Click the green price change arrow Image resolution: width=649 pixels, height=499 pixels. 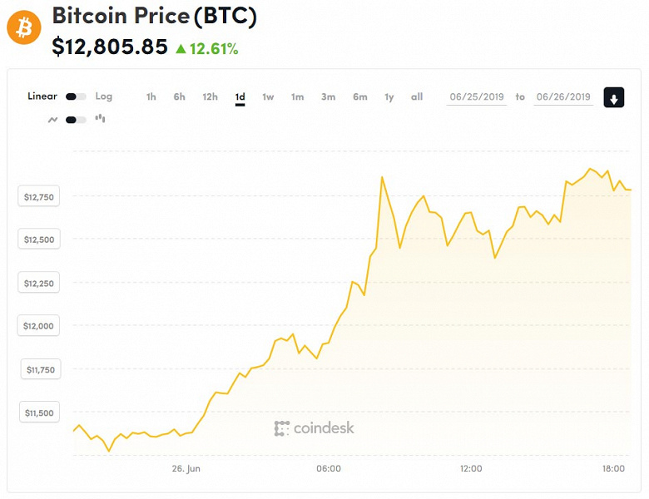tap(181, 49)
